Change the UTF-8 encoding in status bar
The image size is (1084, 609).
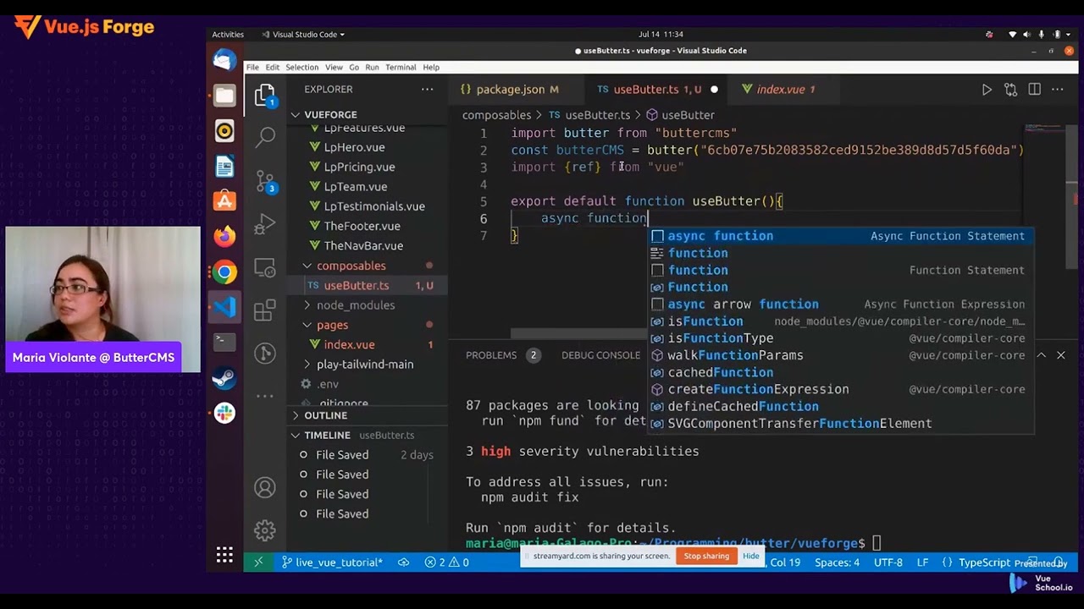point(888,562)
